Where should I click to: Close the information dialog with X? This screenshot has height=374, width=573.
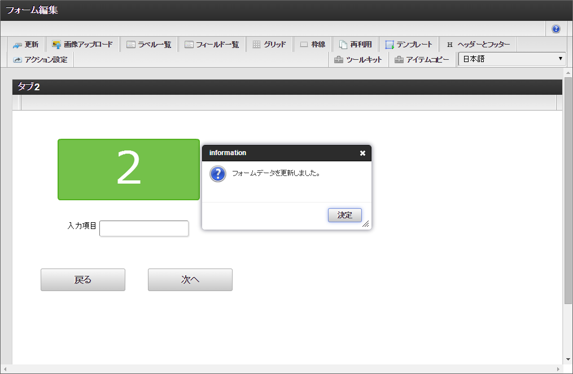point(362,153)
